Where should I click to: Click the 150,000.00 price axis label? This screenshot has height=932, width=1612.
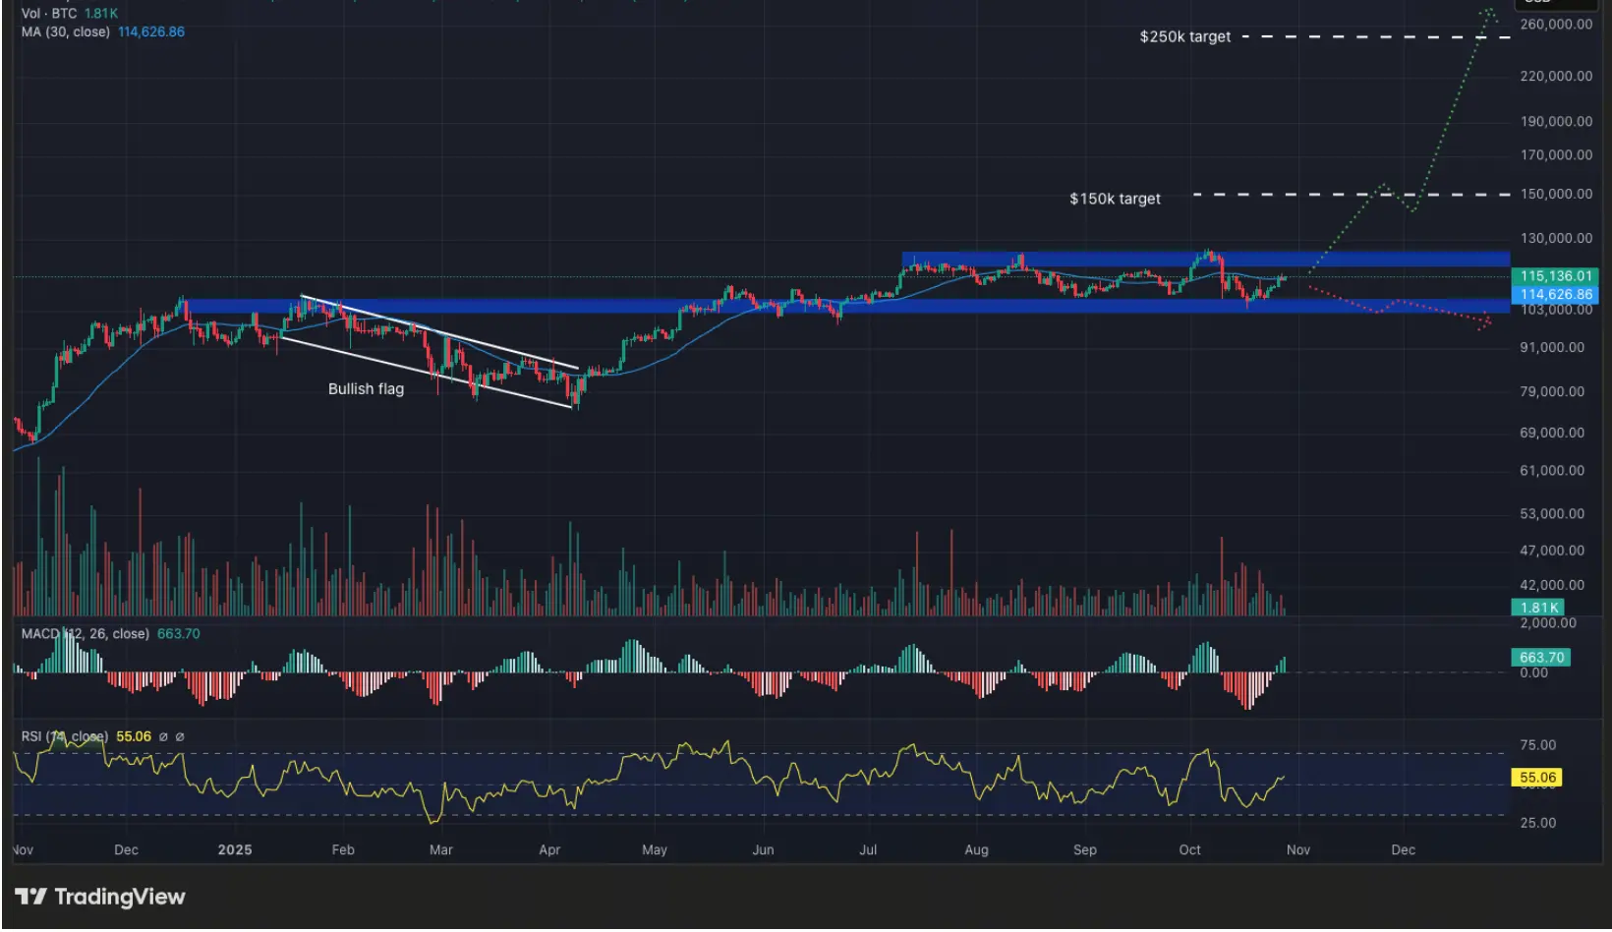pos(1556,195)
